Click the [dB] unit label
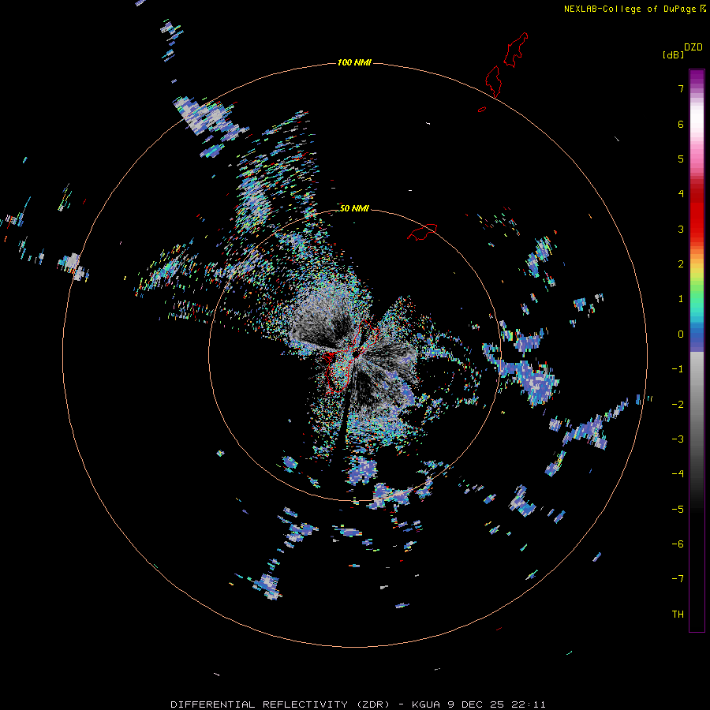This screenshot has height=710, width=710. click(673, 54)
